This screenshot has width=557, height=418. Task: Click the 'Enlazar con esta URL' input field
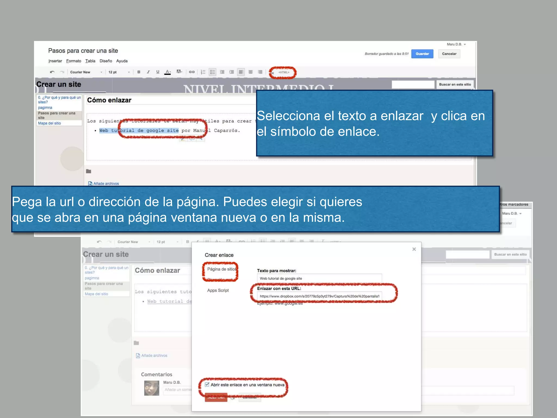click(x=319, y=296)
